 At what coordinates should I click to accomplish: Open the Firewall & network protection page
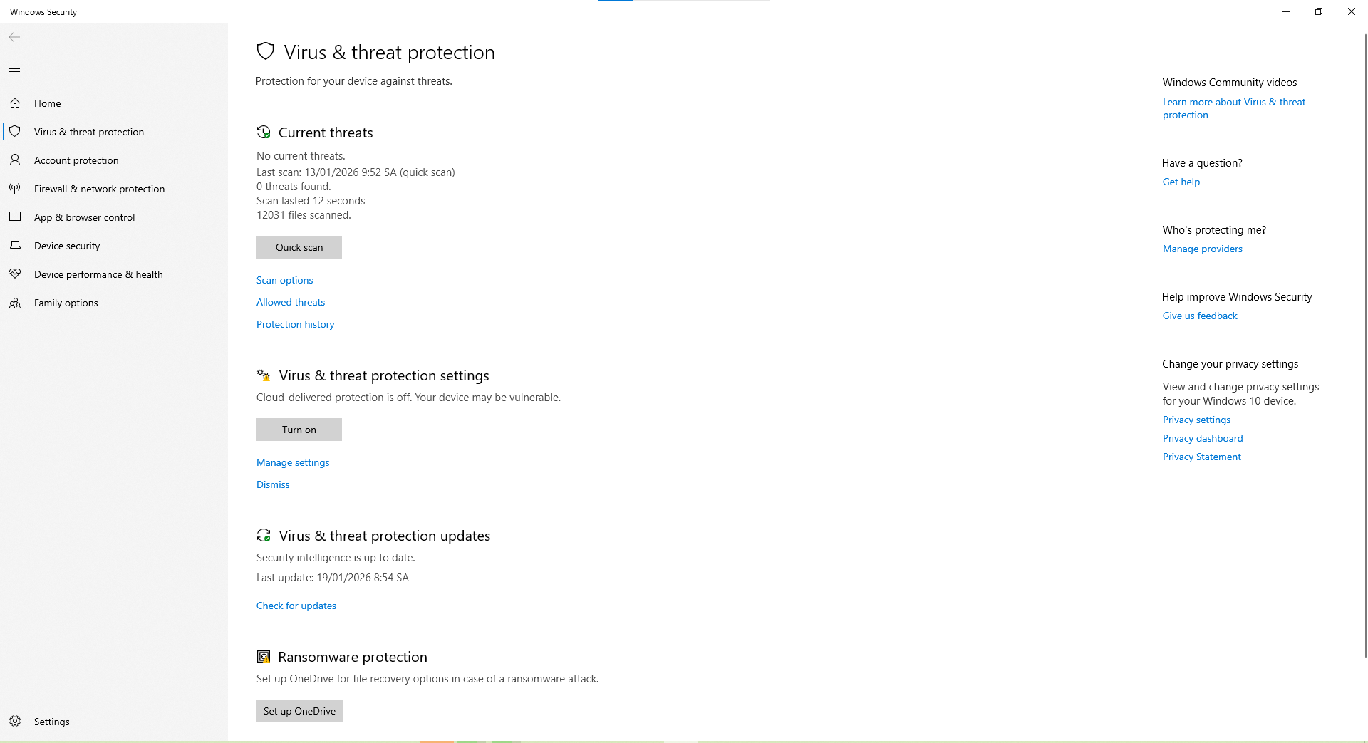click(99, 189)
